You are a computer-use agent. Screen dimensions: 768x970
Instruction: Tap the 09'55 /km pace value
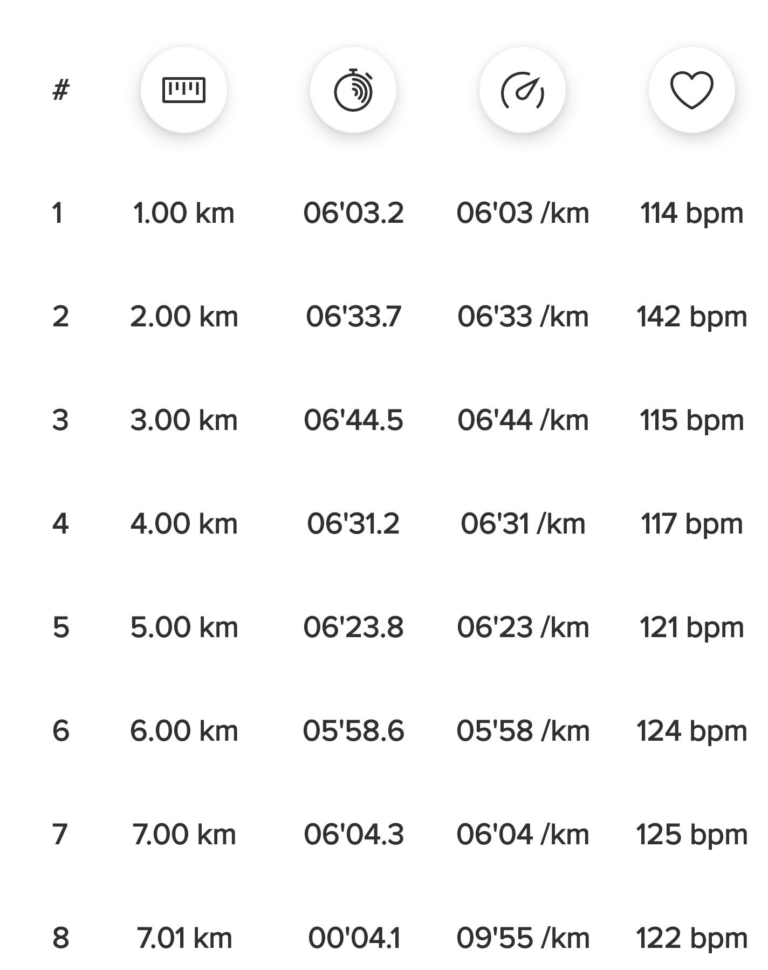click(x=523, y=938)
